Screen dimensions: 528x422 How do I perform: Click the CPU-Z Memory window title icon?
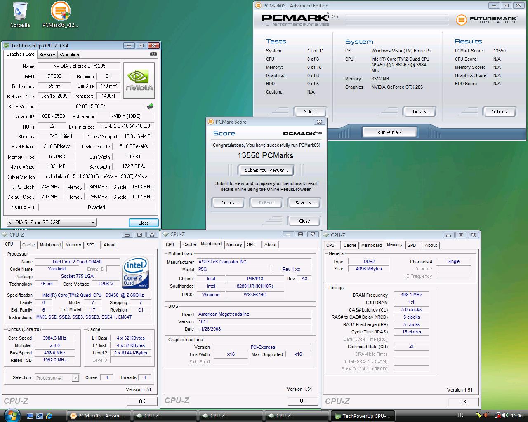tap(326, 235)
